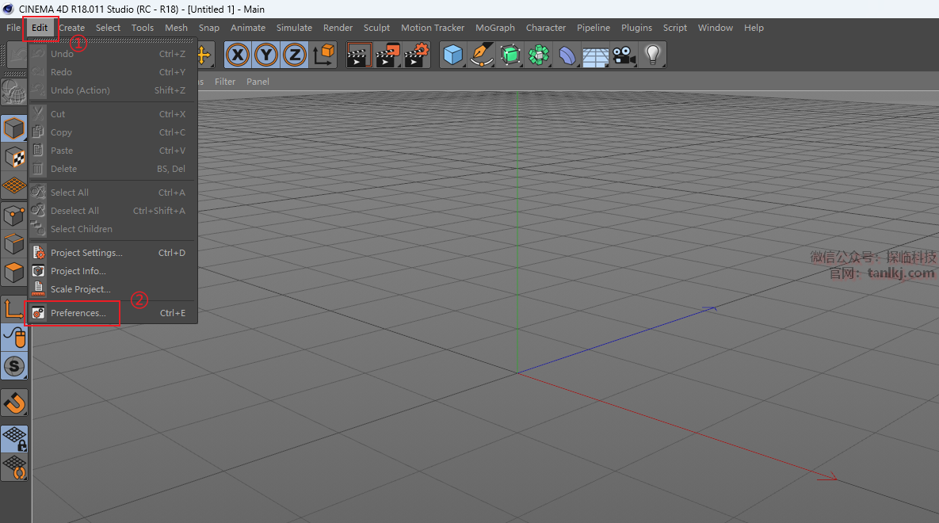Click the Coordinate System icon beside Z
Image resolution: width=939 pixels, height=523 pixels.
[324, 55]
